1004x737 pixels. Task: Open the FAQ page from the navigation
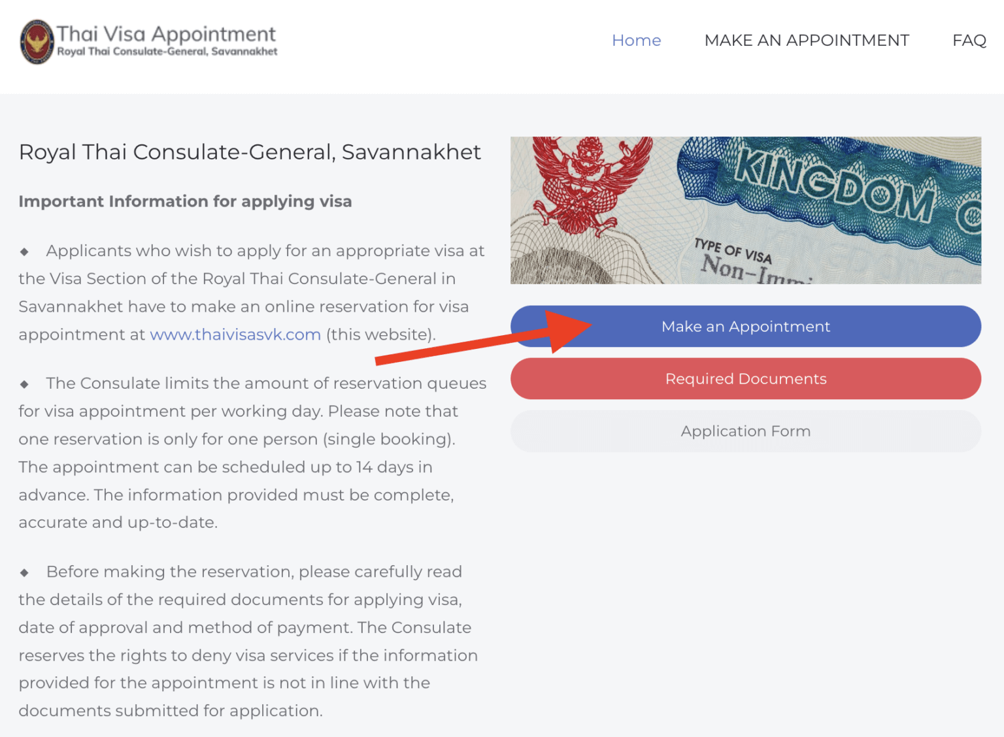click(969, 40)
